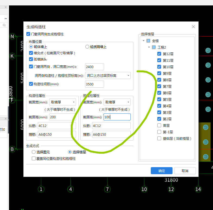Select axis bubble 14 at the bottom
Screen dimensions: 213x210
coord(198,189)
